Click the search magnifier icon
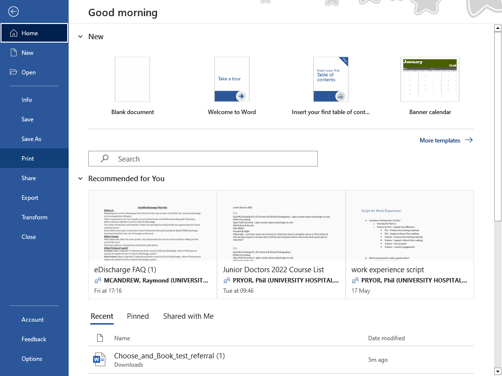 coord(105,159)
